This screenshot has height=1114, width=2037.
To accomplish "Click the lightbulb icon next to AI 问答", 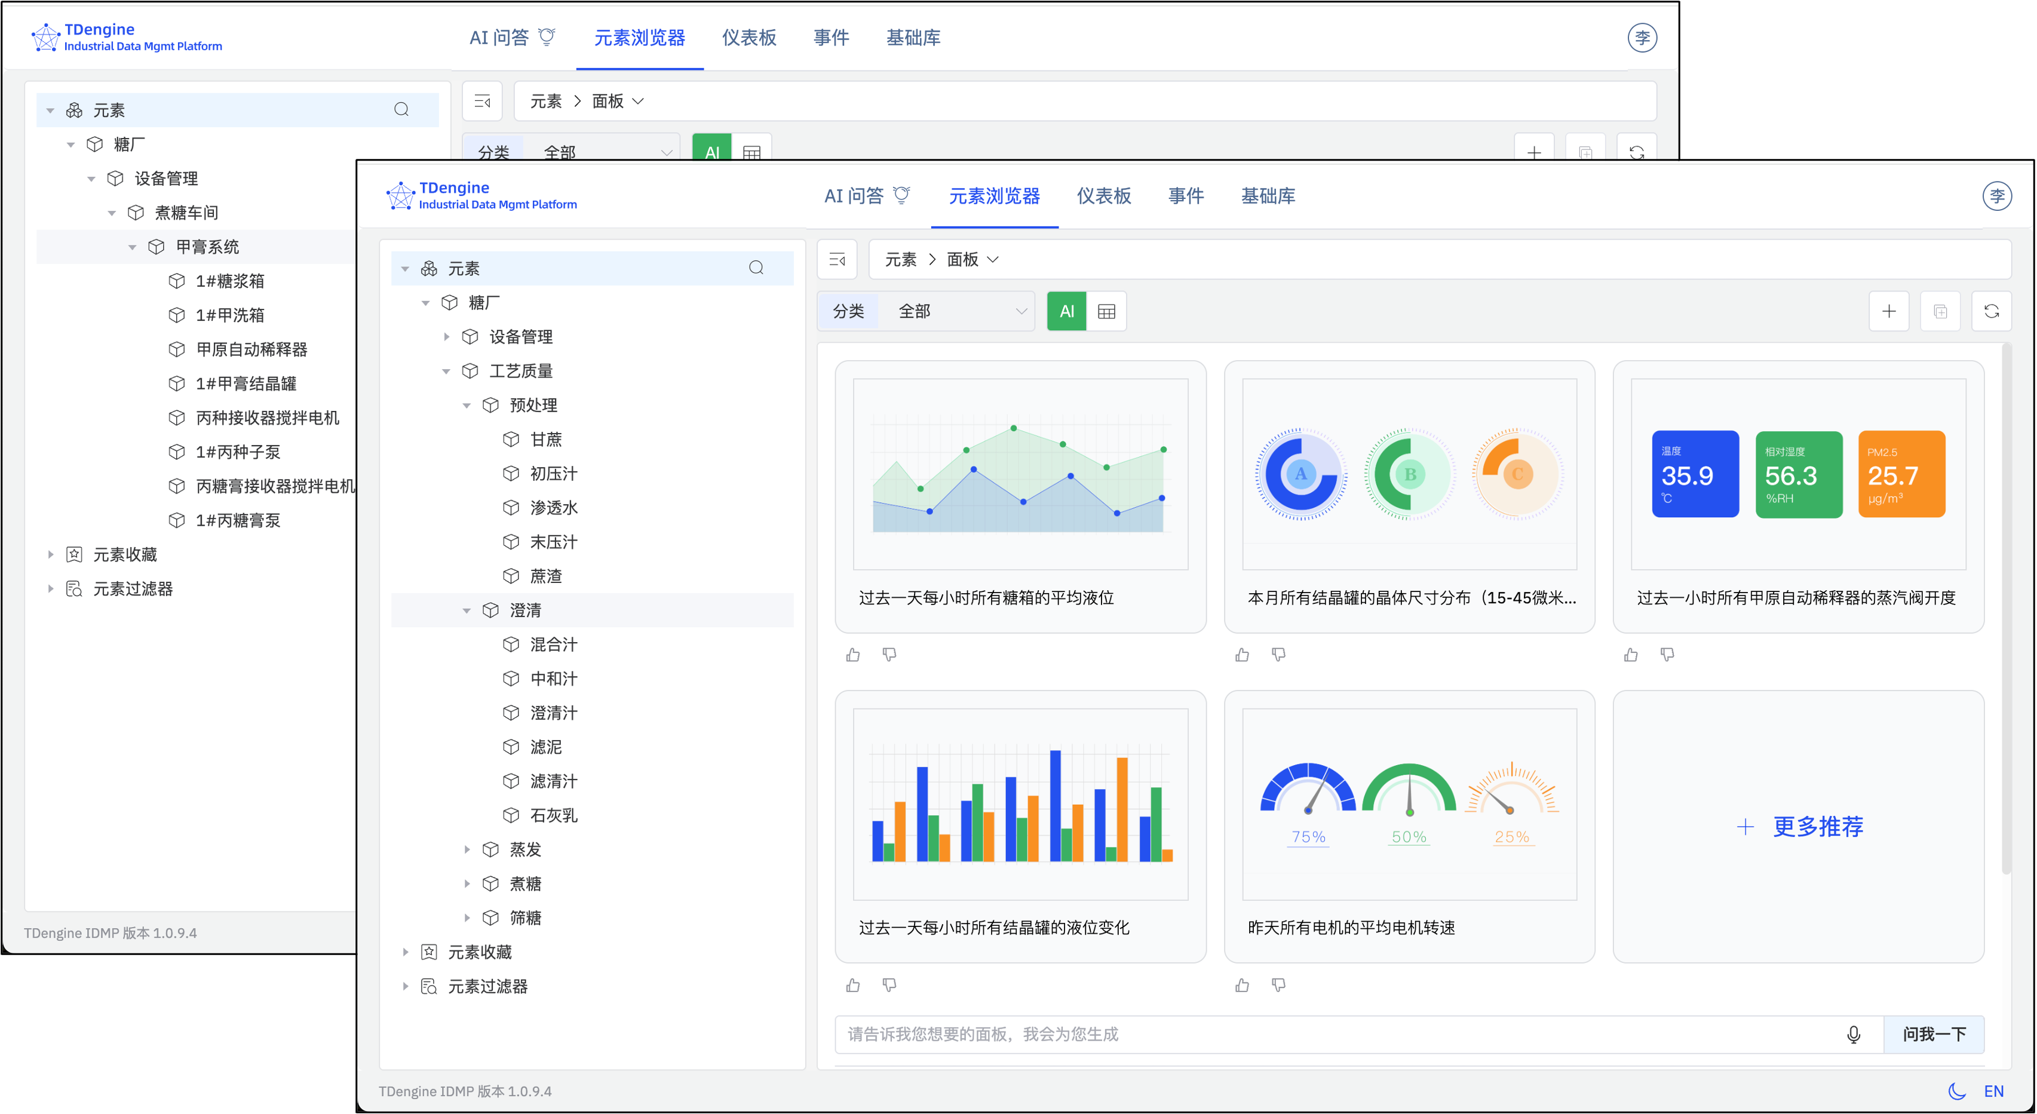I will tap(901, 195).
